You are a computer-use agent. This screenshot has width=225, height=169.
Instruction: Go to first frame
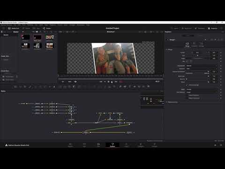(101, 82)
